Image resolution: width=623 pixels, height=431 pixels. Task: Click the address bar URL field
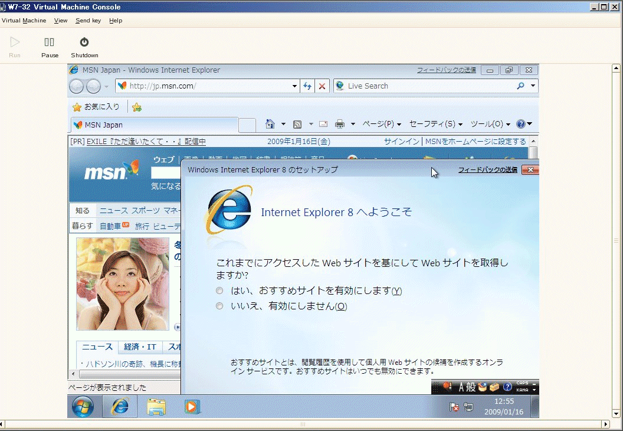pos(209,86)
